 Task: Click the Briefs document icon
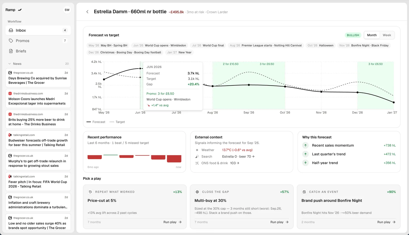click(11, 51)
